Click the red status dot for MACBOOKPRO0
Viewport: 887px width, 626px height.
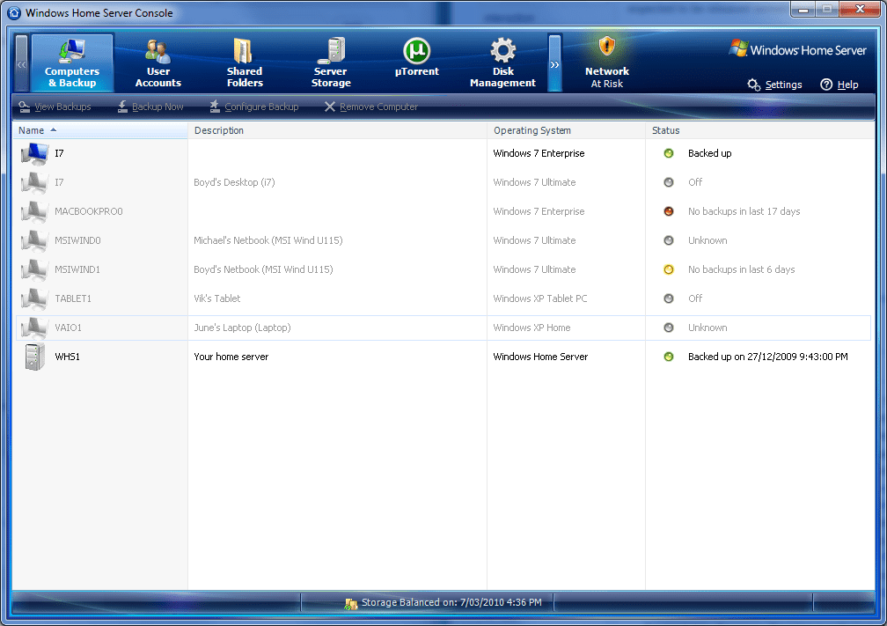pyautogui.click(x=669, y=211)
